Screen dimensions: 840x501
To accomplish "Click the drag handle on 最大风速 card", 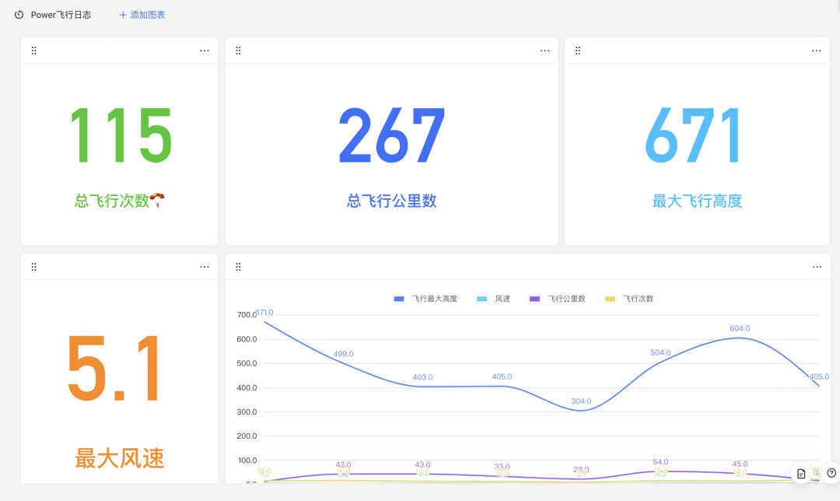I will 34,267.
